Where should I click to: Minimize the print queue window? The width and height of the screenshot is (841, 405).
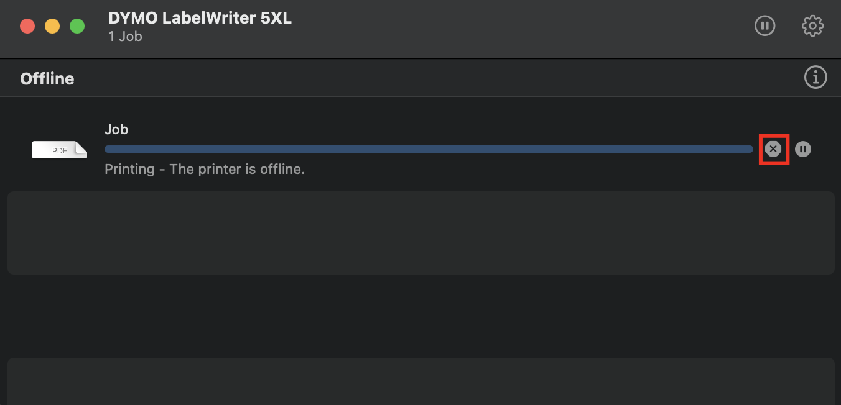(x=52, y=27)
